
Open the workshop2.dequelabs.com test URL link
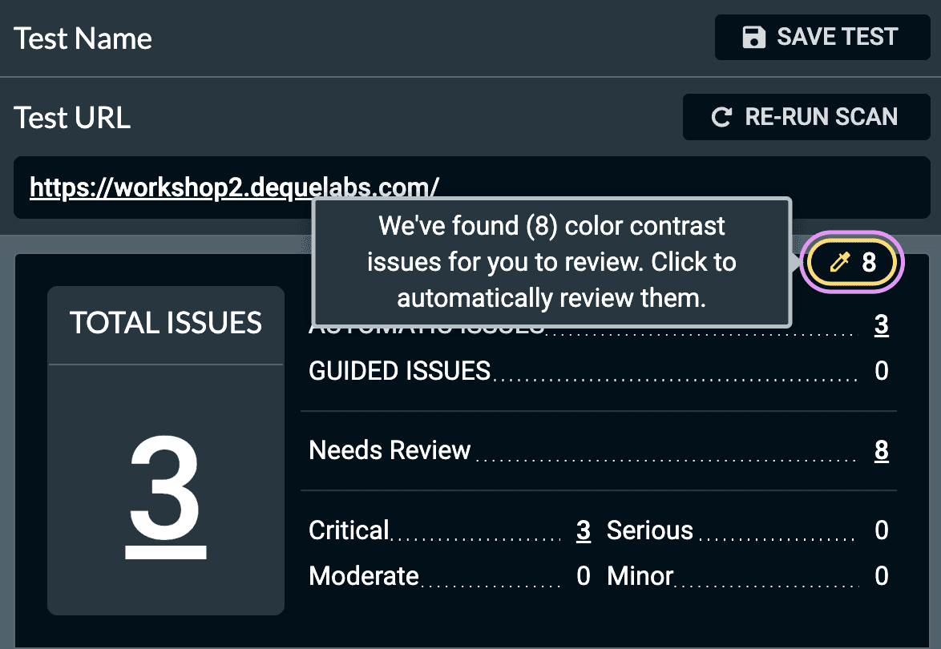click(234, 187)
